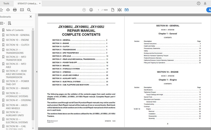The width and height of the screenshot is (211, 130).
Task: Collapse the left navigation pane arrow
Action: [x=37, y=72]
